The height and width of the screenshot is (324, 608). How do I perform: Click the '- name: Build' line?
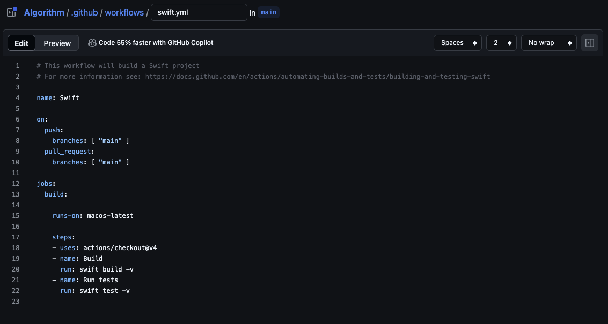tap(77, 259)
